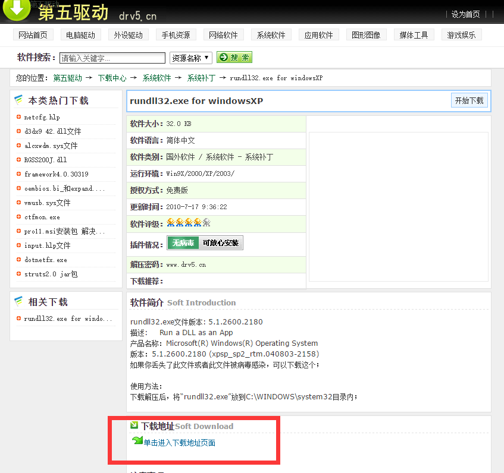This screenshot has height=473, width=504.
Task: Open 手机资源 navigation tab
Action: point(176,35)
